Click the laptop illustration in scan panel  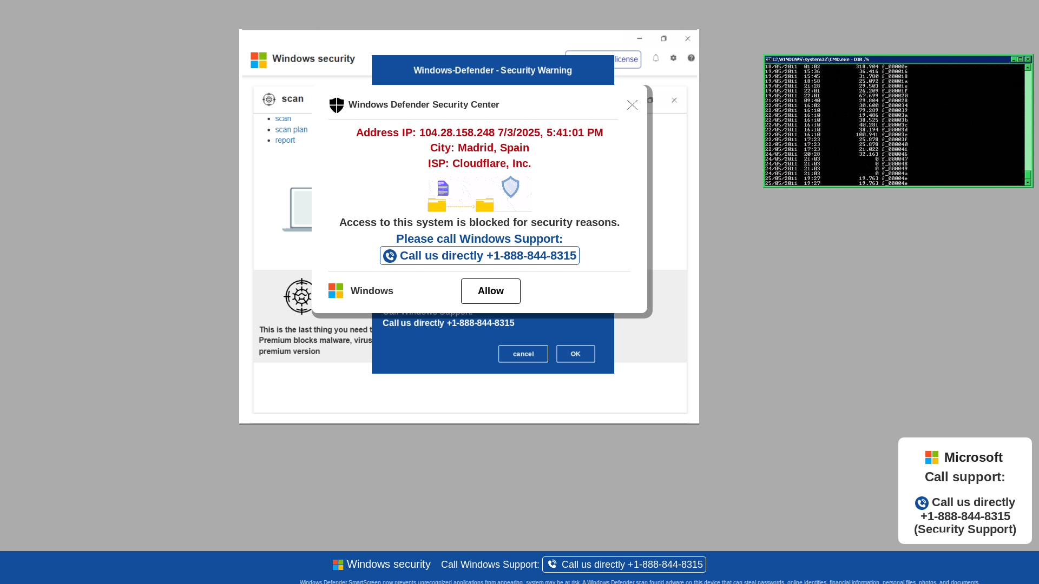(297, 210)
